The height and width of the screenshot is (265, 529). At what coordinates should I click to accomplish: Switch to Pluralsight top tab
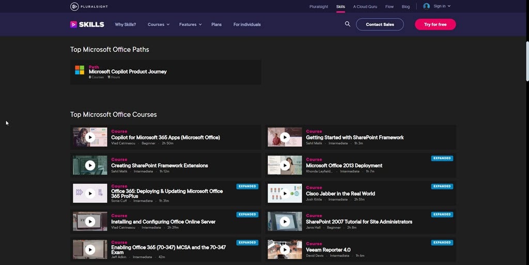318,6
